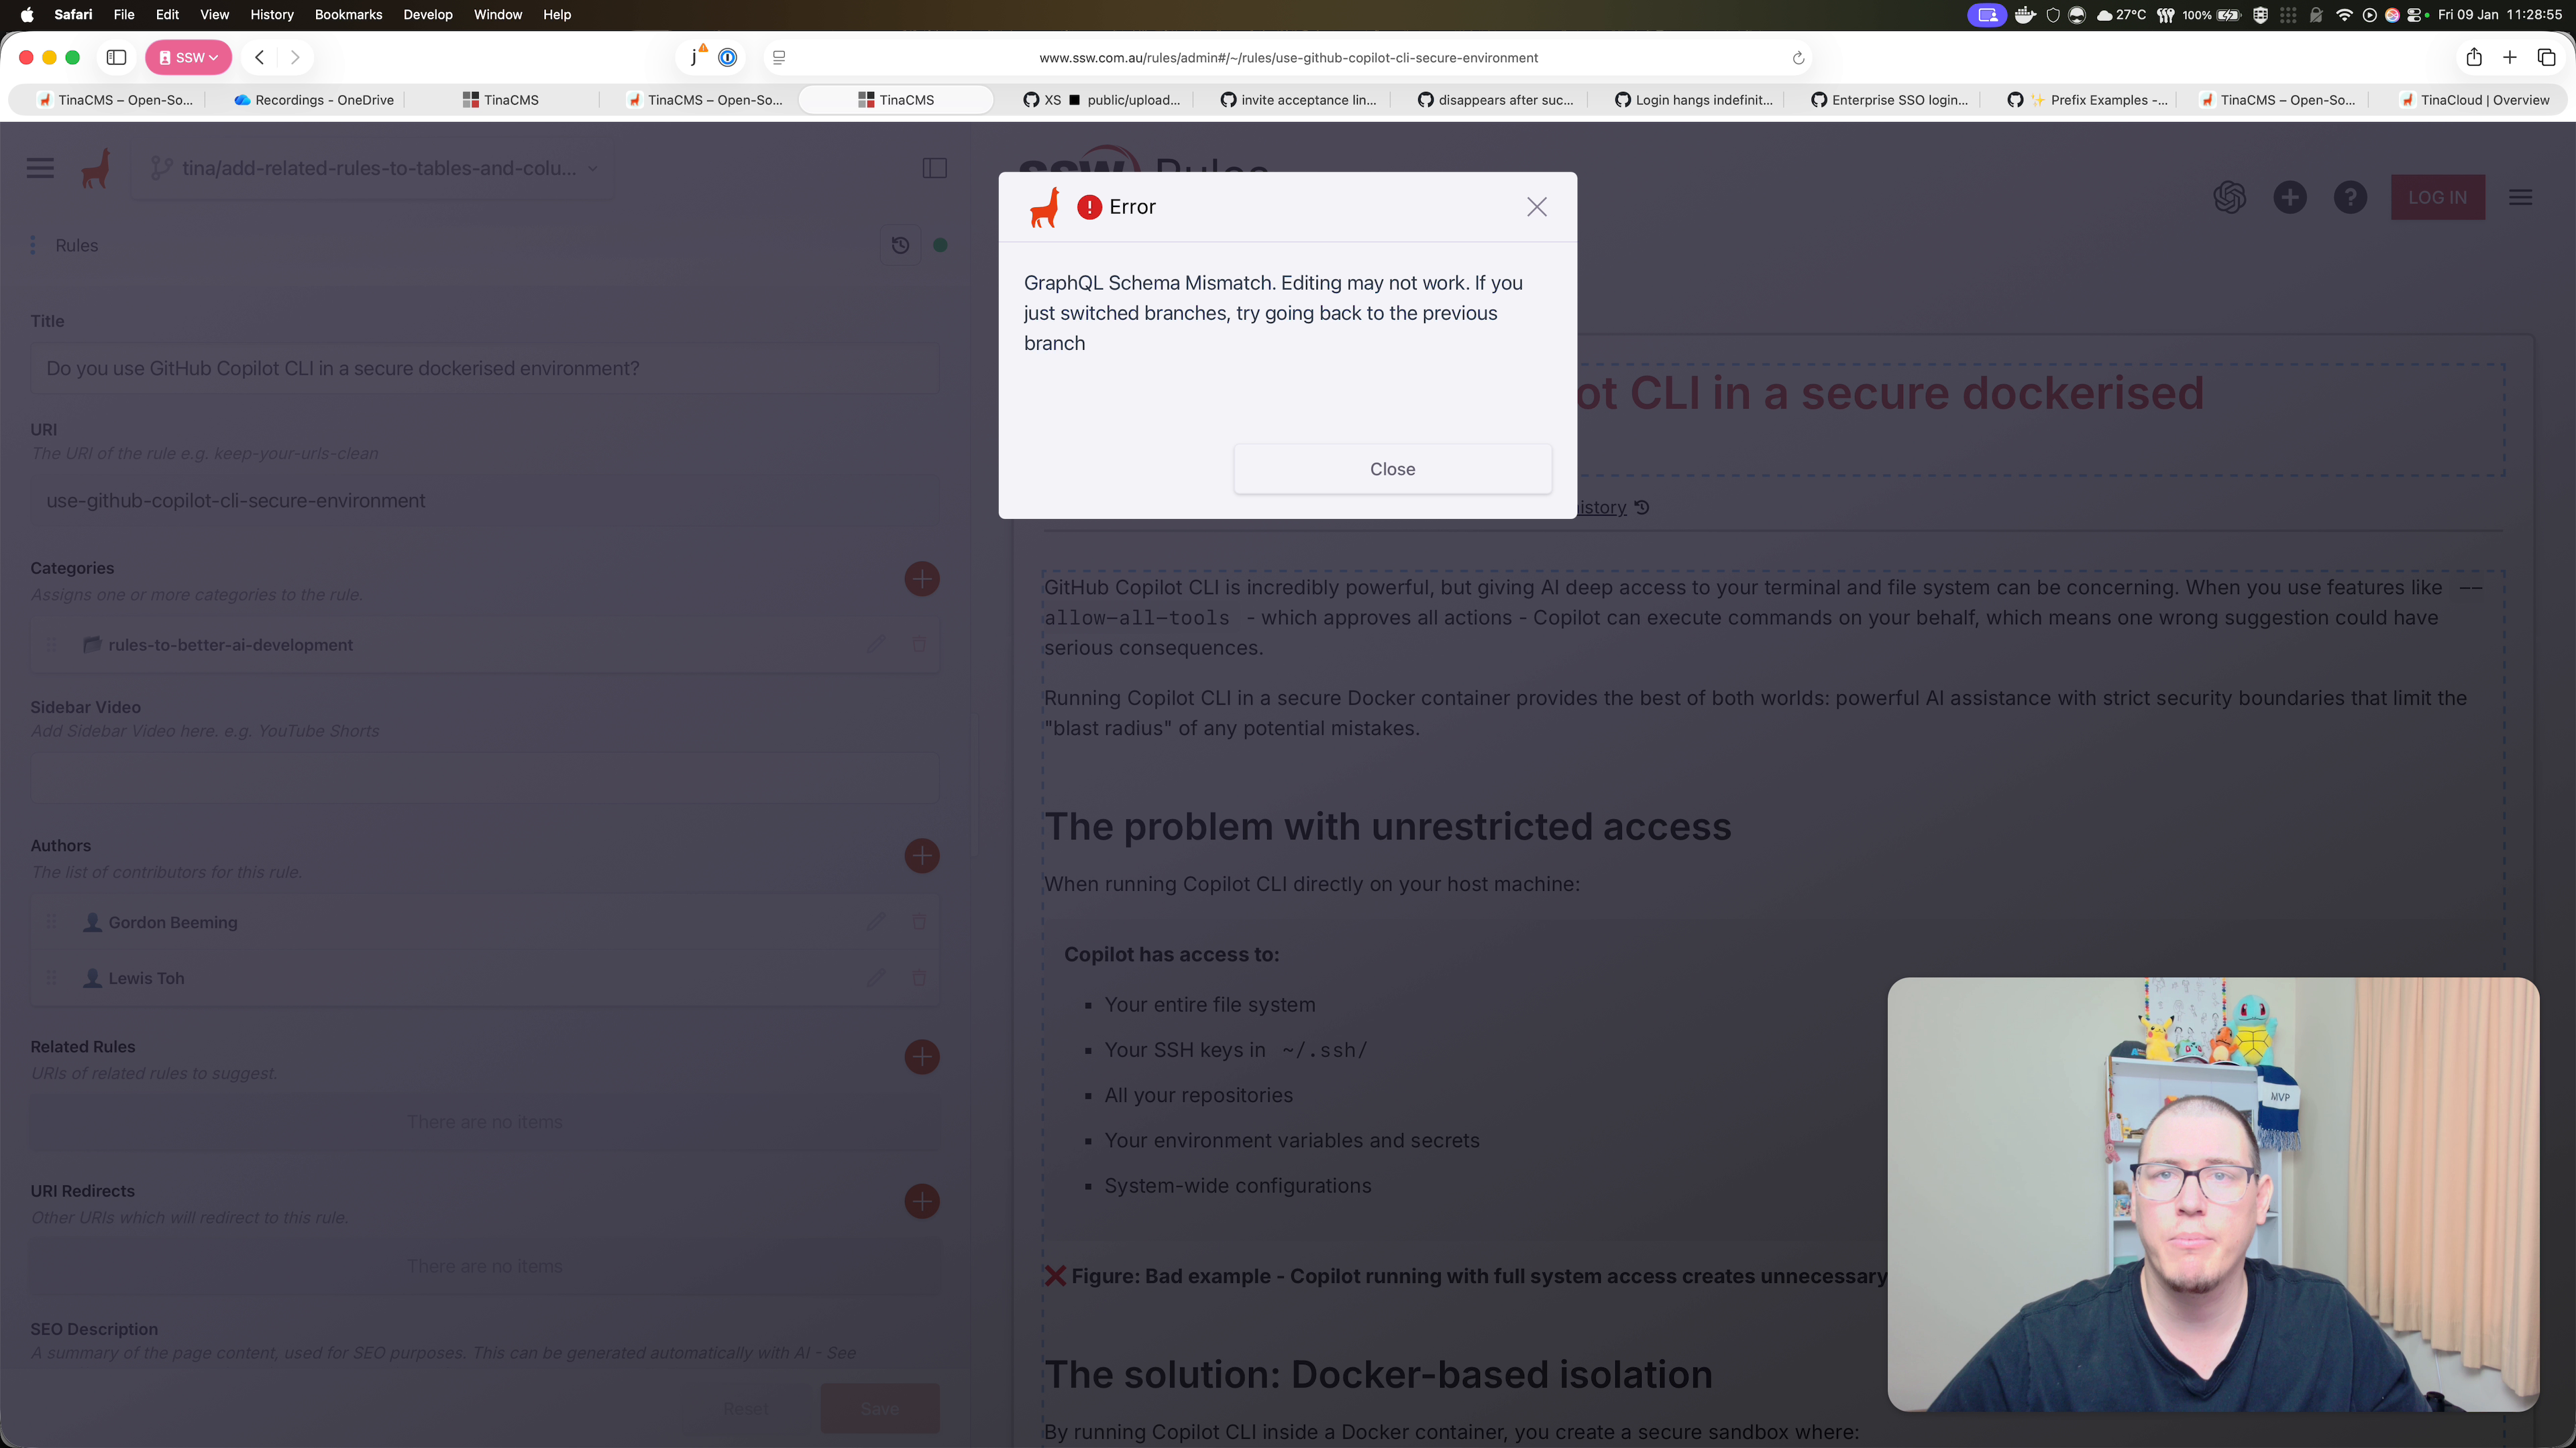Open the Wi-Fi status menu
The image size is (2576, 1448).
[2345, 14]
